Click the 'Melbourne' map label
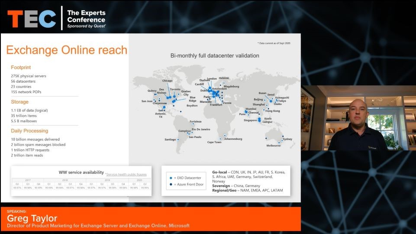This screenshot has width=416, height=234. tap(274, 146)
